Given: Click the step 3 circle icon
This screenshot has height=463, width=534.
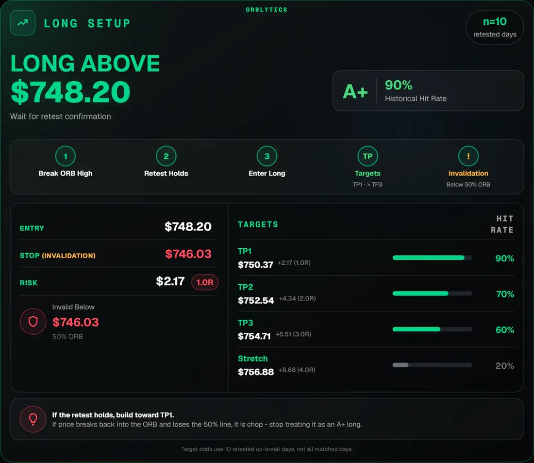Looking at the screenshot, I should tap(267, 156).
